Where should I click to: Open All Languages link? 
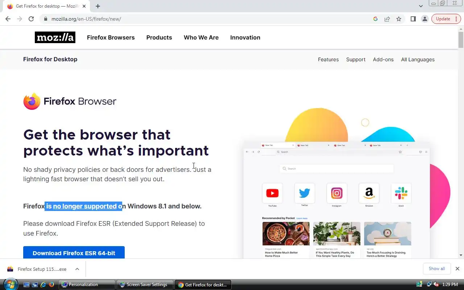[418, 59]
